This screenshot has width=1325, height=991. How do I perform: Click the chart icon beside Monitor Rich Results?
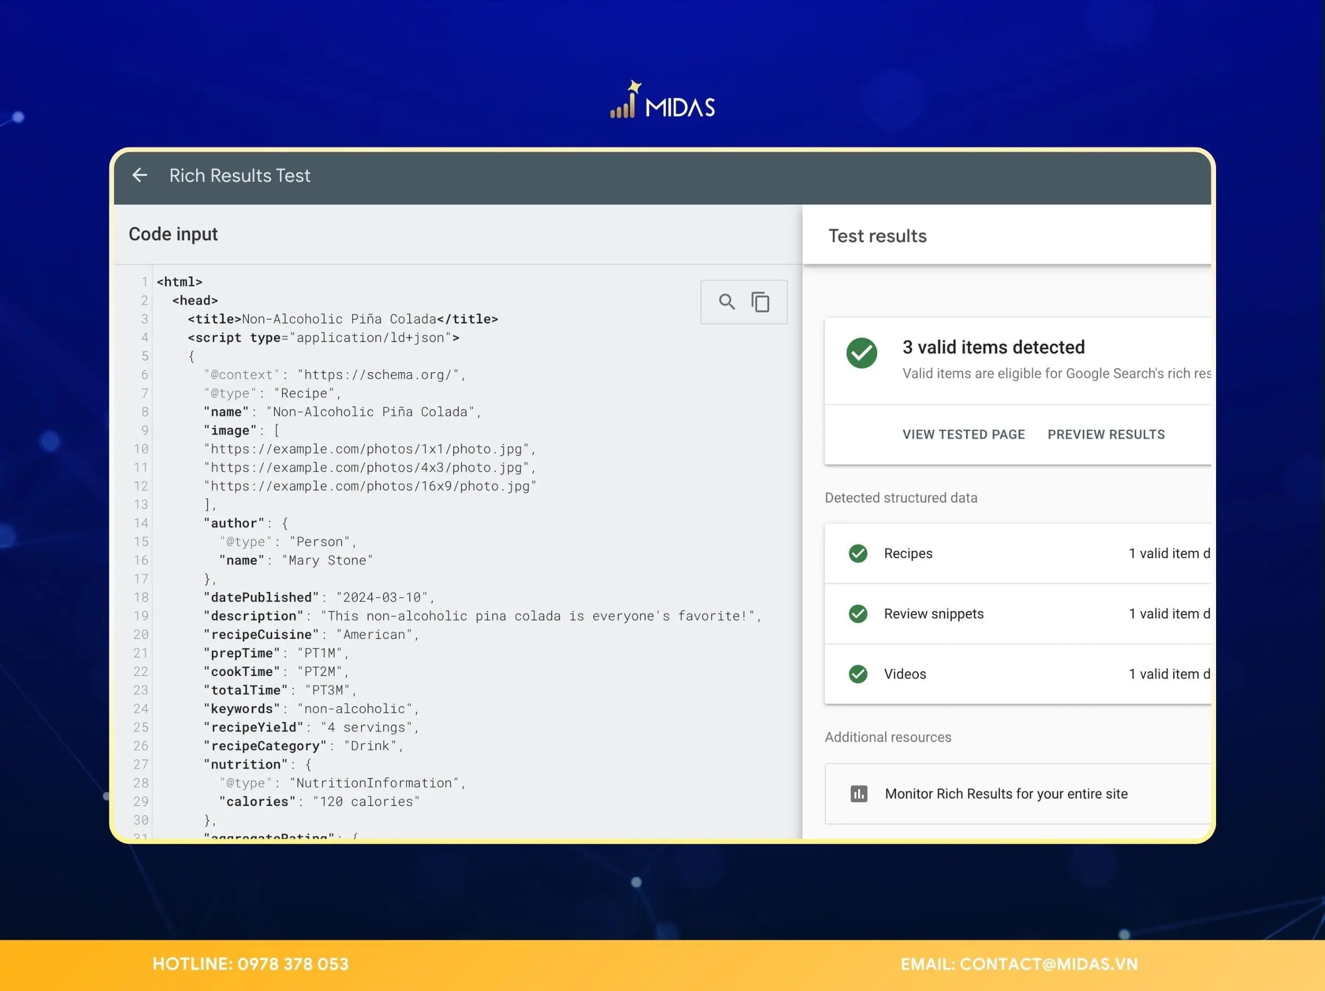pos(859,794)
